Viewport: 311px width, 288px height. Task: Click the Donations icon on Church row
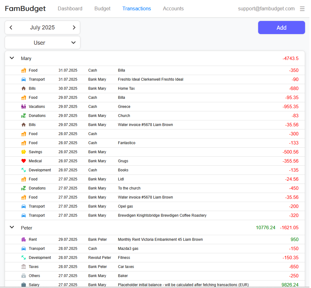coord(23,116)
